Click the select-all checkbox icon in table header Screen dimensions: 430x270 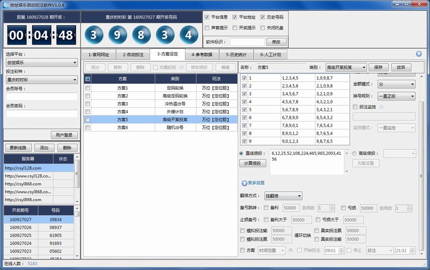[x=88, y=79]
